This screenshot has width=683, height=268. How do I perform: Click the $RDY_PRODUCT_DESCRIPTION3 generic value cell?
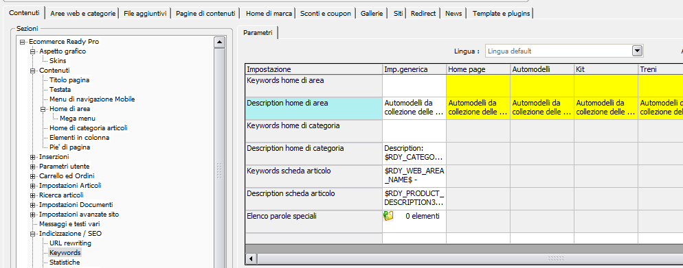tap(414, 199)
